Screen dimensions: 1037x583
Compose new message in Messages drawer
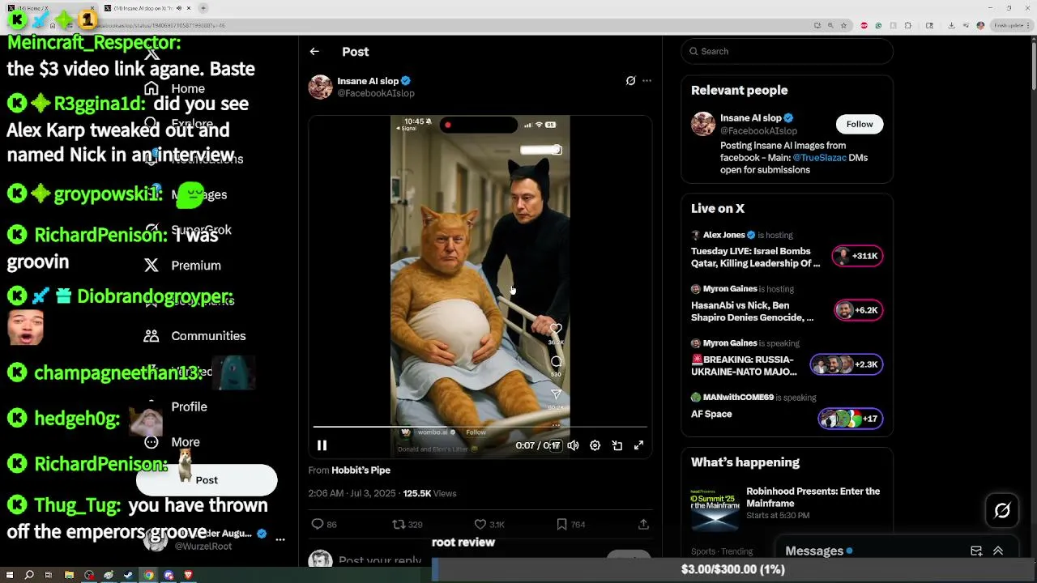pos(976,551)
